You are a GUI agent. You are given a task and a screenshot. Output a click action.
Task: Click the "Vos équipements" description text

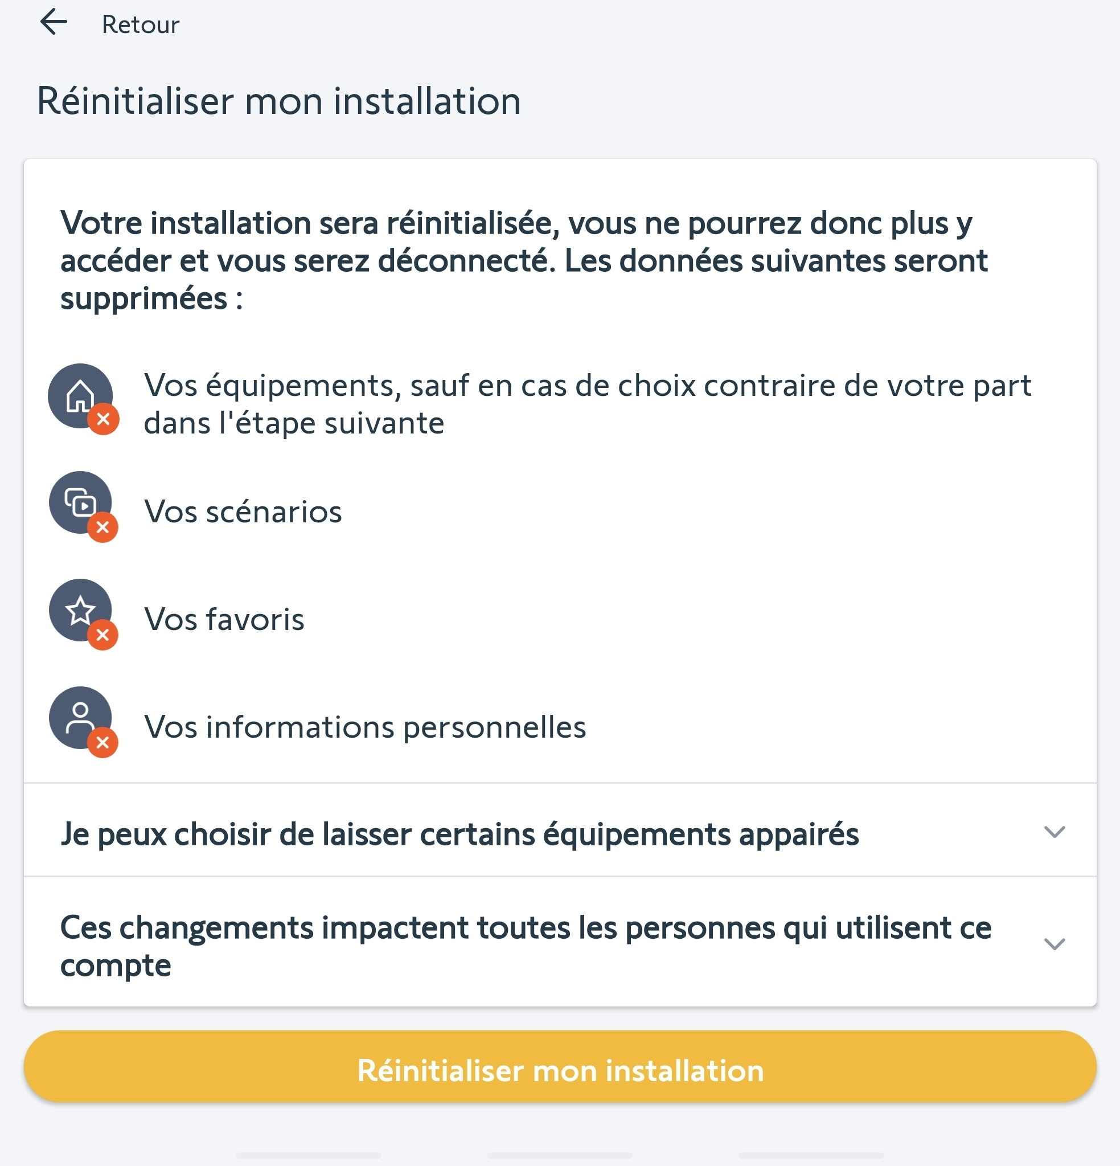pos(587,404)
